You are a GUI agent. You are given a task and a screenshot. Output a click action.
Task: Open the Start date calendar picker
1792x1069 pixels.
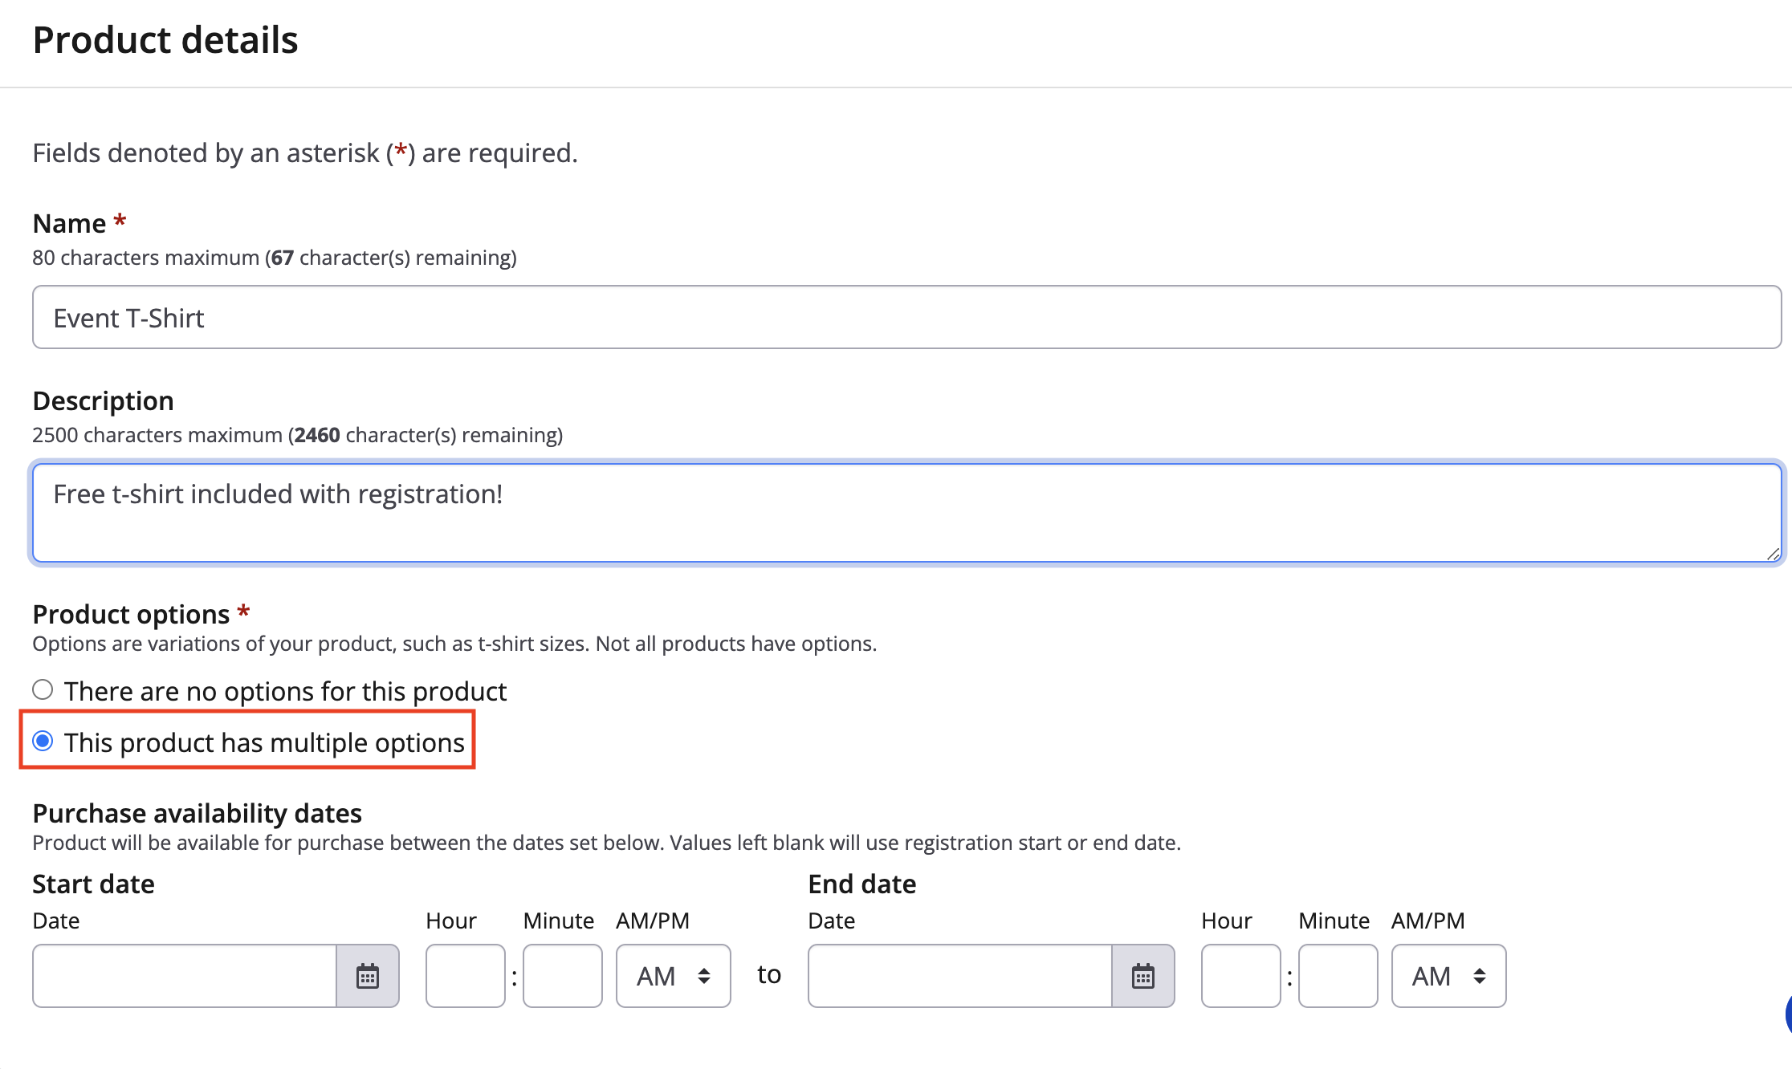(368, 976)
